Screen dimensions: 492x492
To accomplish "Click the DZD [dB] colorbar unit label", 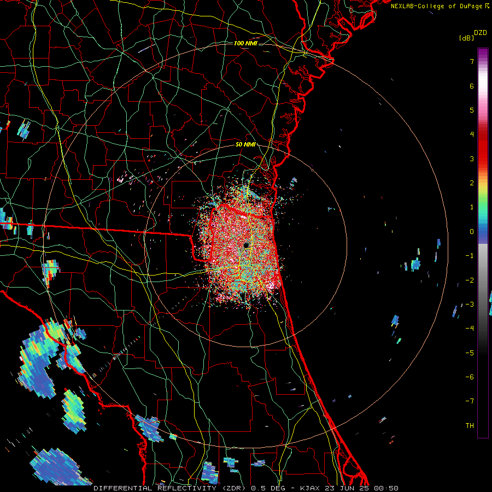I will click(x=473, y=35).
